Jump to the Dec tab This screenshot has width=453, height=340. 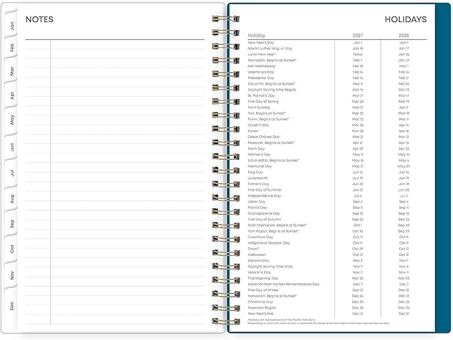[x=11, y=305]
